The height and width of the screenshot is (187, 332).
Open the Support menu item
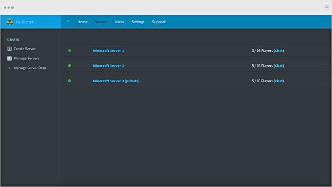(x=159, y=22)
